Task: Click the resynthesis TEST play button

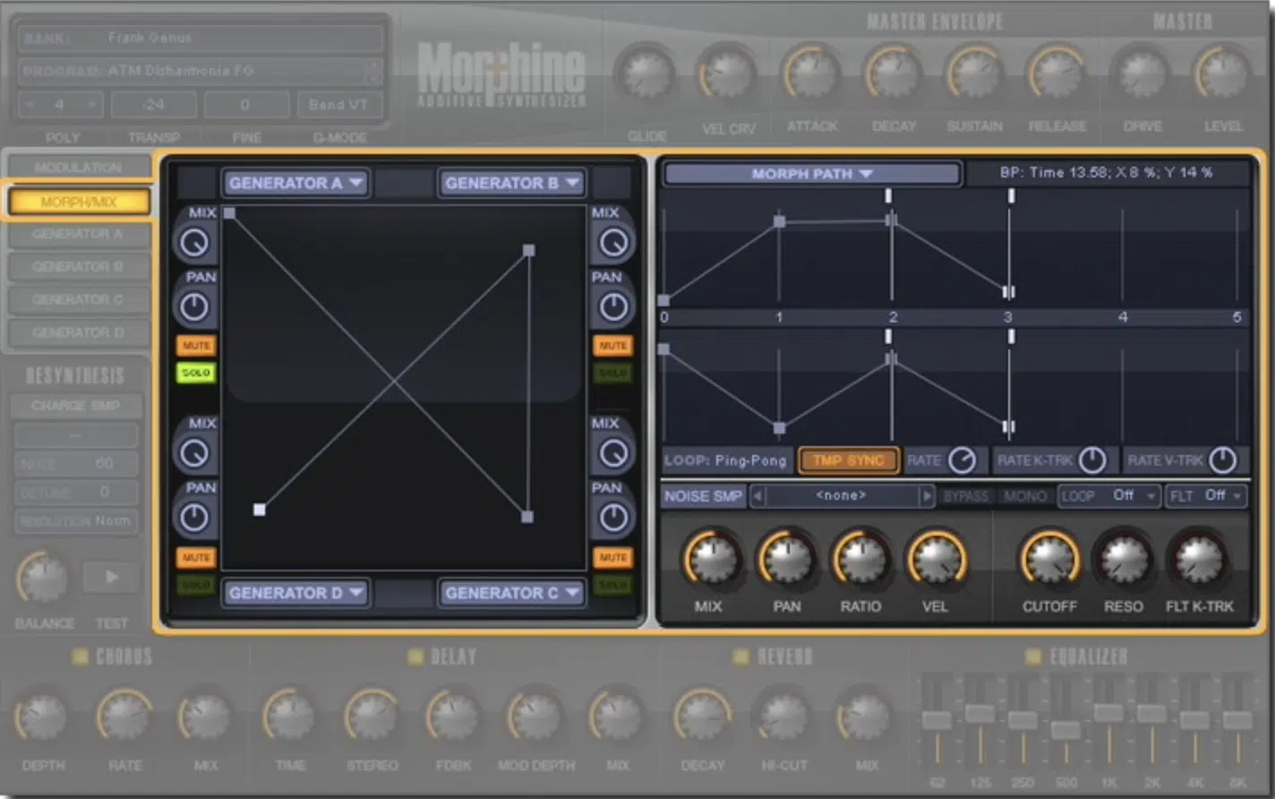Action: [x=112, y=577]
